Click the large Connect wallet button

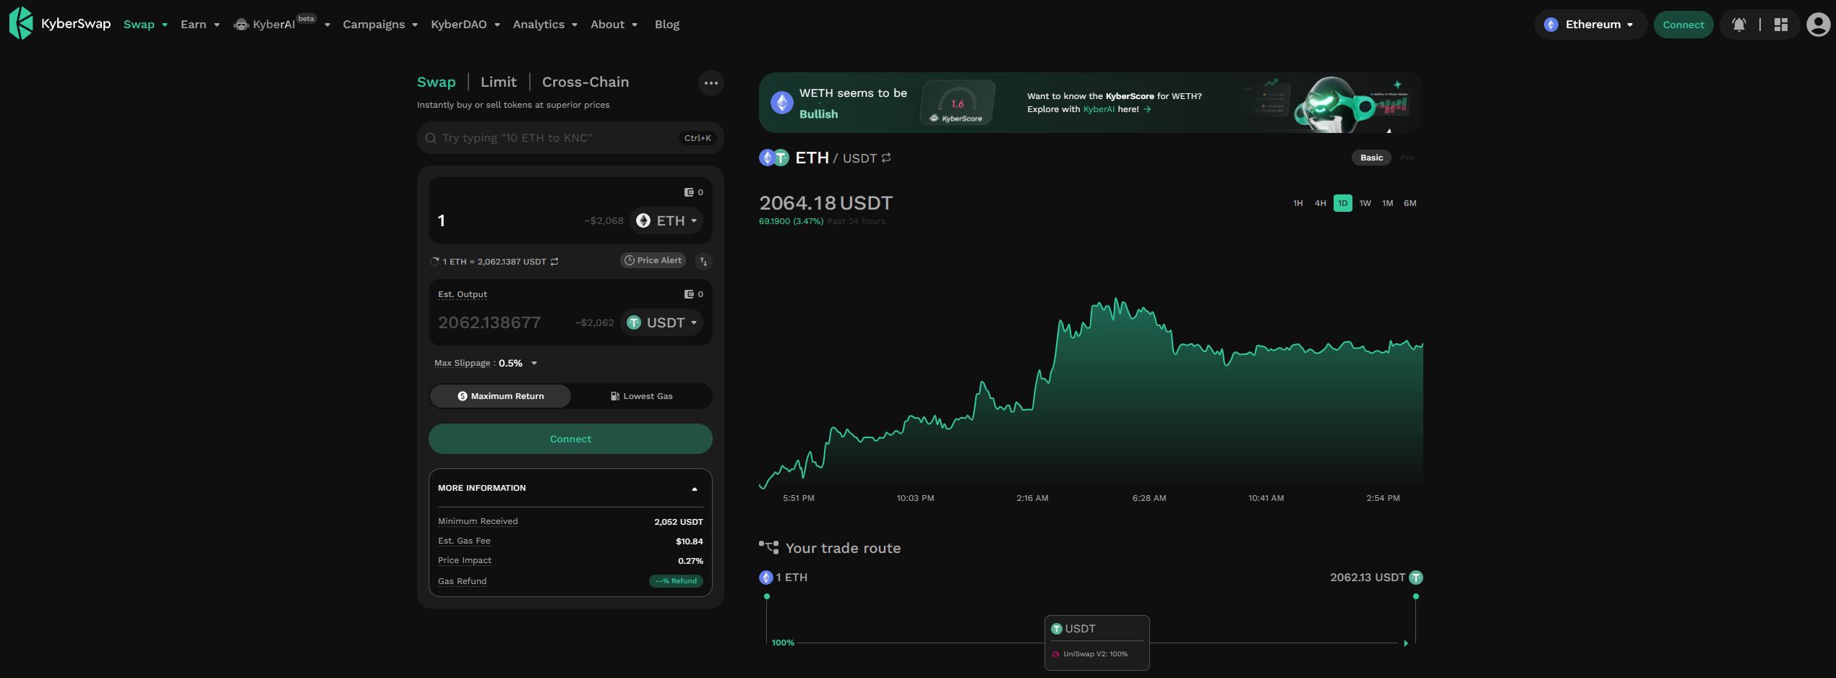570,439
